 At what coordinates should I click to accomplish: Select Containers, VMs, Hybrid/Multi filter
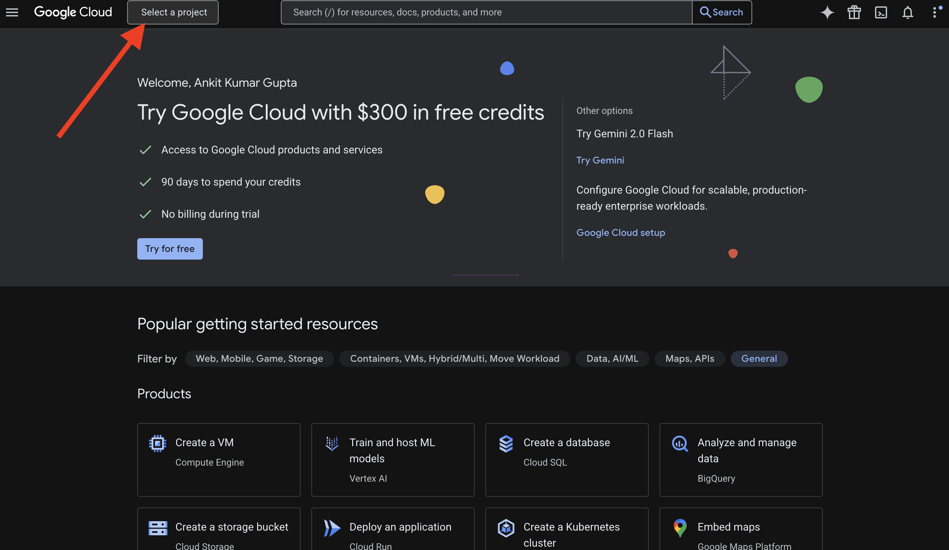(x=454, y=359)
